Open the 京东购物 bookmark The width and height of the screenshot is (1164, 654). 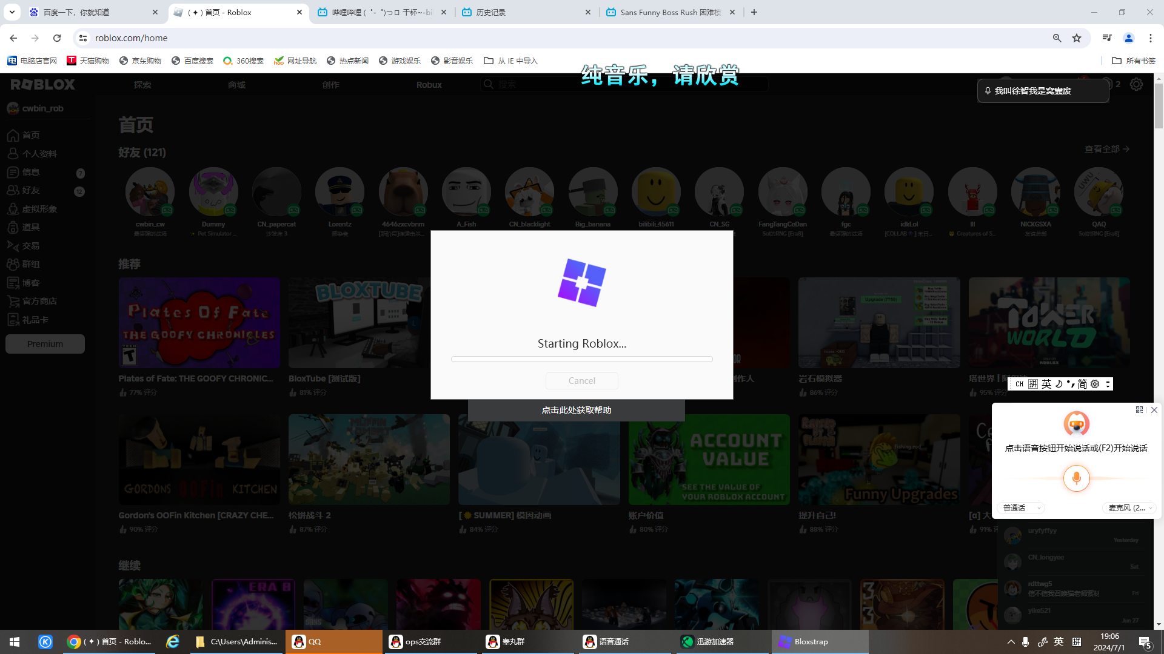140,61
